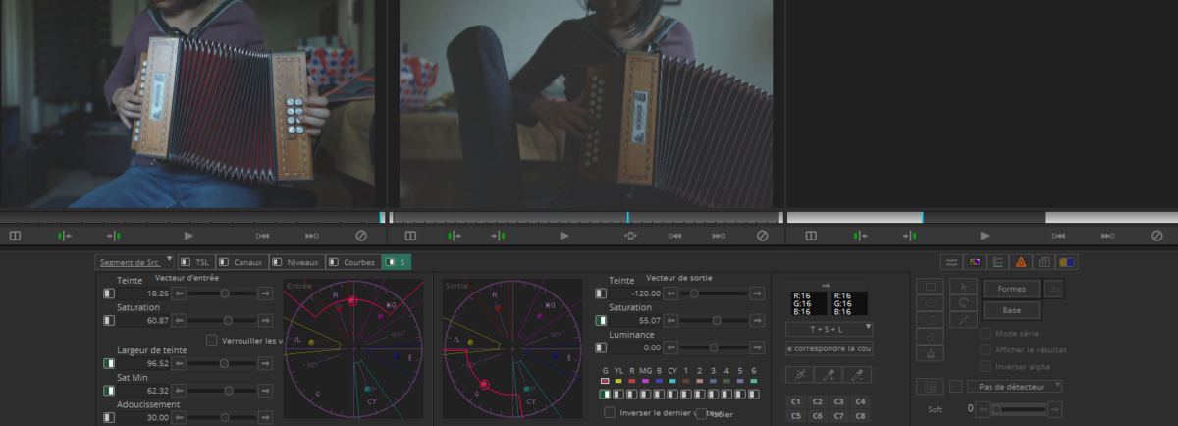Select the CY vector color swatch
The image size is (1178, 426).
pos(672,380)
